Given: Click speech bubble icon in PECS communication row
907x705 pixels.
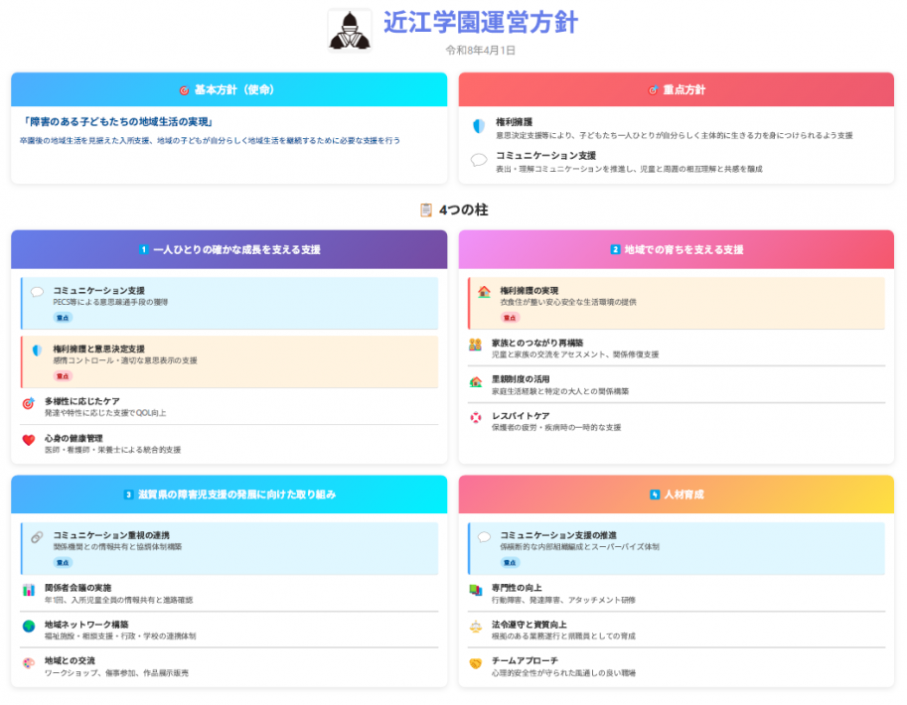Looking at the screenshot, I should click(x=37, y=292).
